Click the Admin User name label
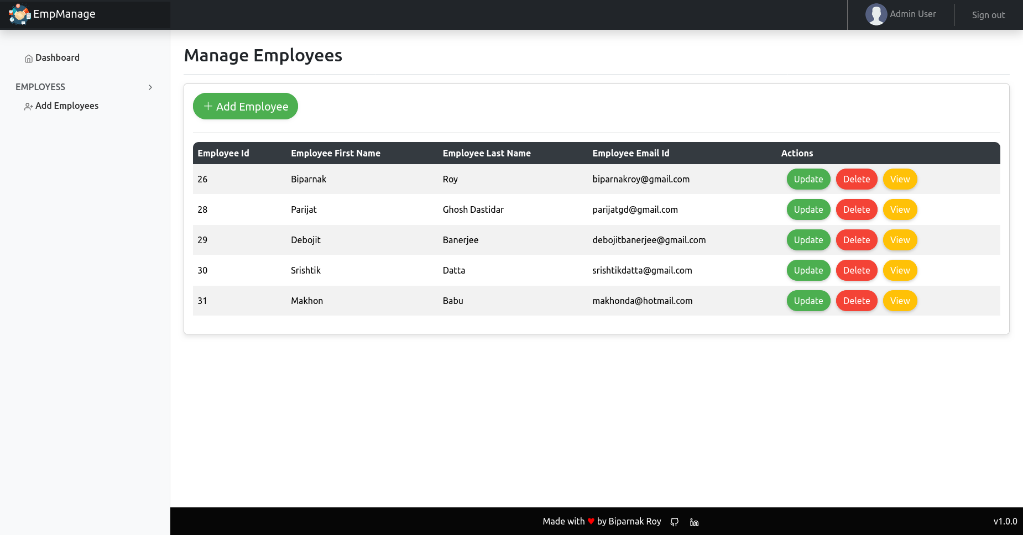Viewport: 1023px width, 535px height. pos(912,14)
